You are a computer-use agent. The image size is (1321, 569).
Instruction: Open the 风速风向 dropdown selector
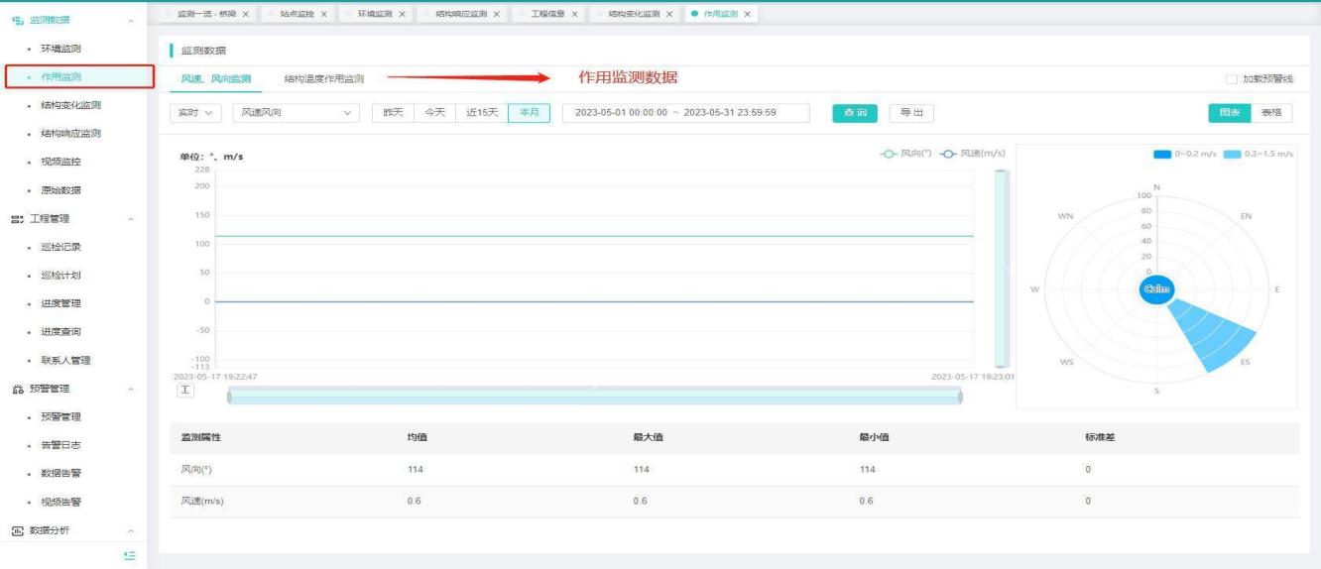[296, 113]
